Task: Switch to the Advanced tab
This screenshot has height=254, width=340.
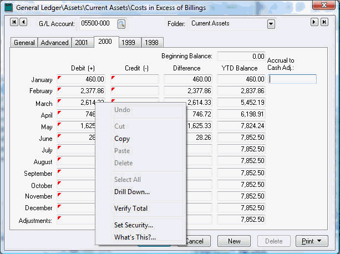Action: [x=55, y=42]
